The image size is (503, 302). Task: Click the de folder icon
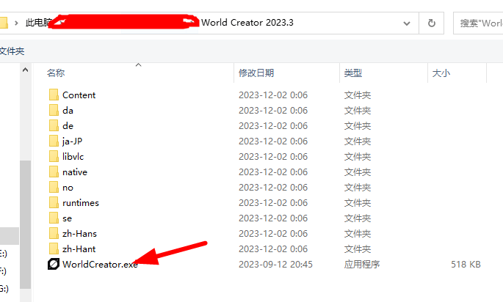(54, 126)
